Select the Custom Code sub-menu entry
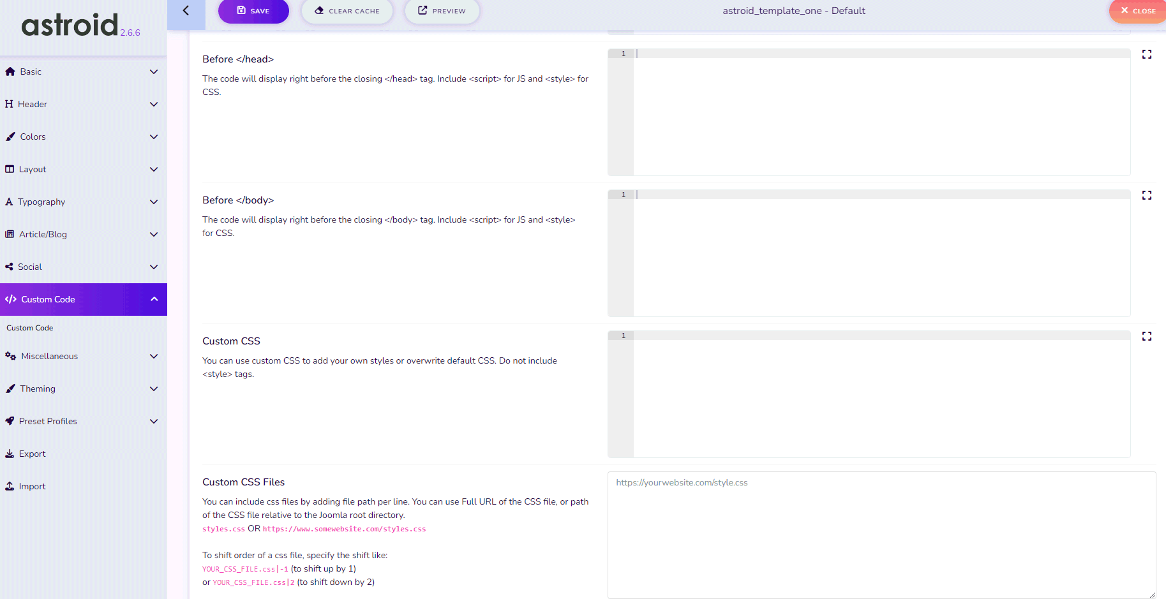Screen dimensions: 1166x599 coord(29,327)
